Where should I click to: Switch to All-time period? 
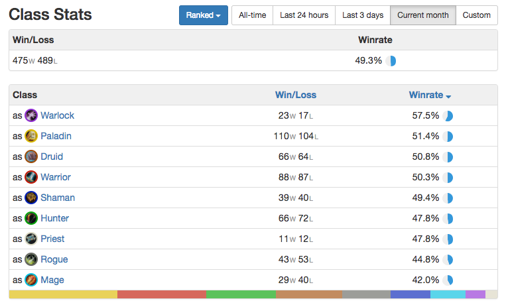pyautogui.click(x=253, y=15)
